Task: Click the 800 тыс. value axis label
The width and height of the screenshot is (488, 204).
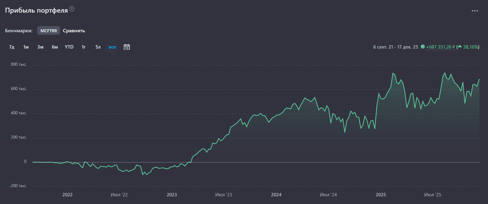Action: click(x=19, y=65)
